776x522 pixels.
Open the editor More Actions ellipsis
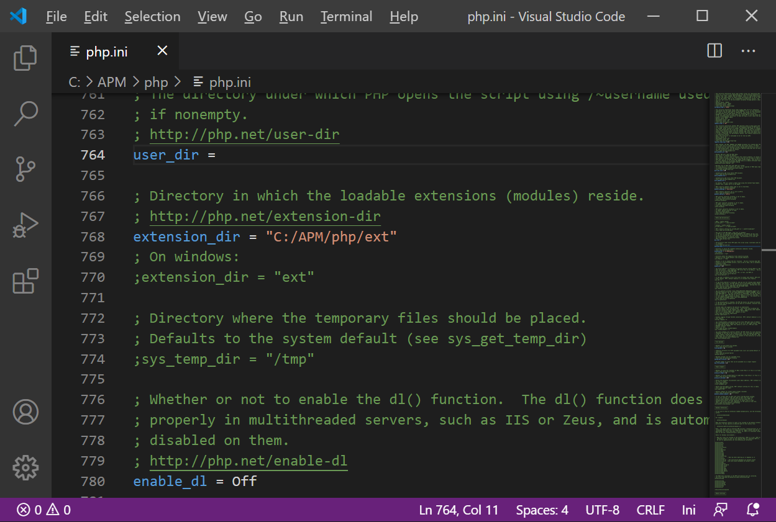(748, 51)
